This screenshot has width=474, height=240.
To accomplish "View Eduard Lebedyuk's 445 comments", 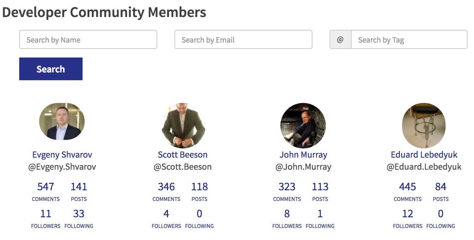I will (407, 187).
